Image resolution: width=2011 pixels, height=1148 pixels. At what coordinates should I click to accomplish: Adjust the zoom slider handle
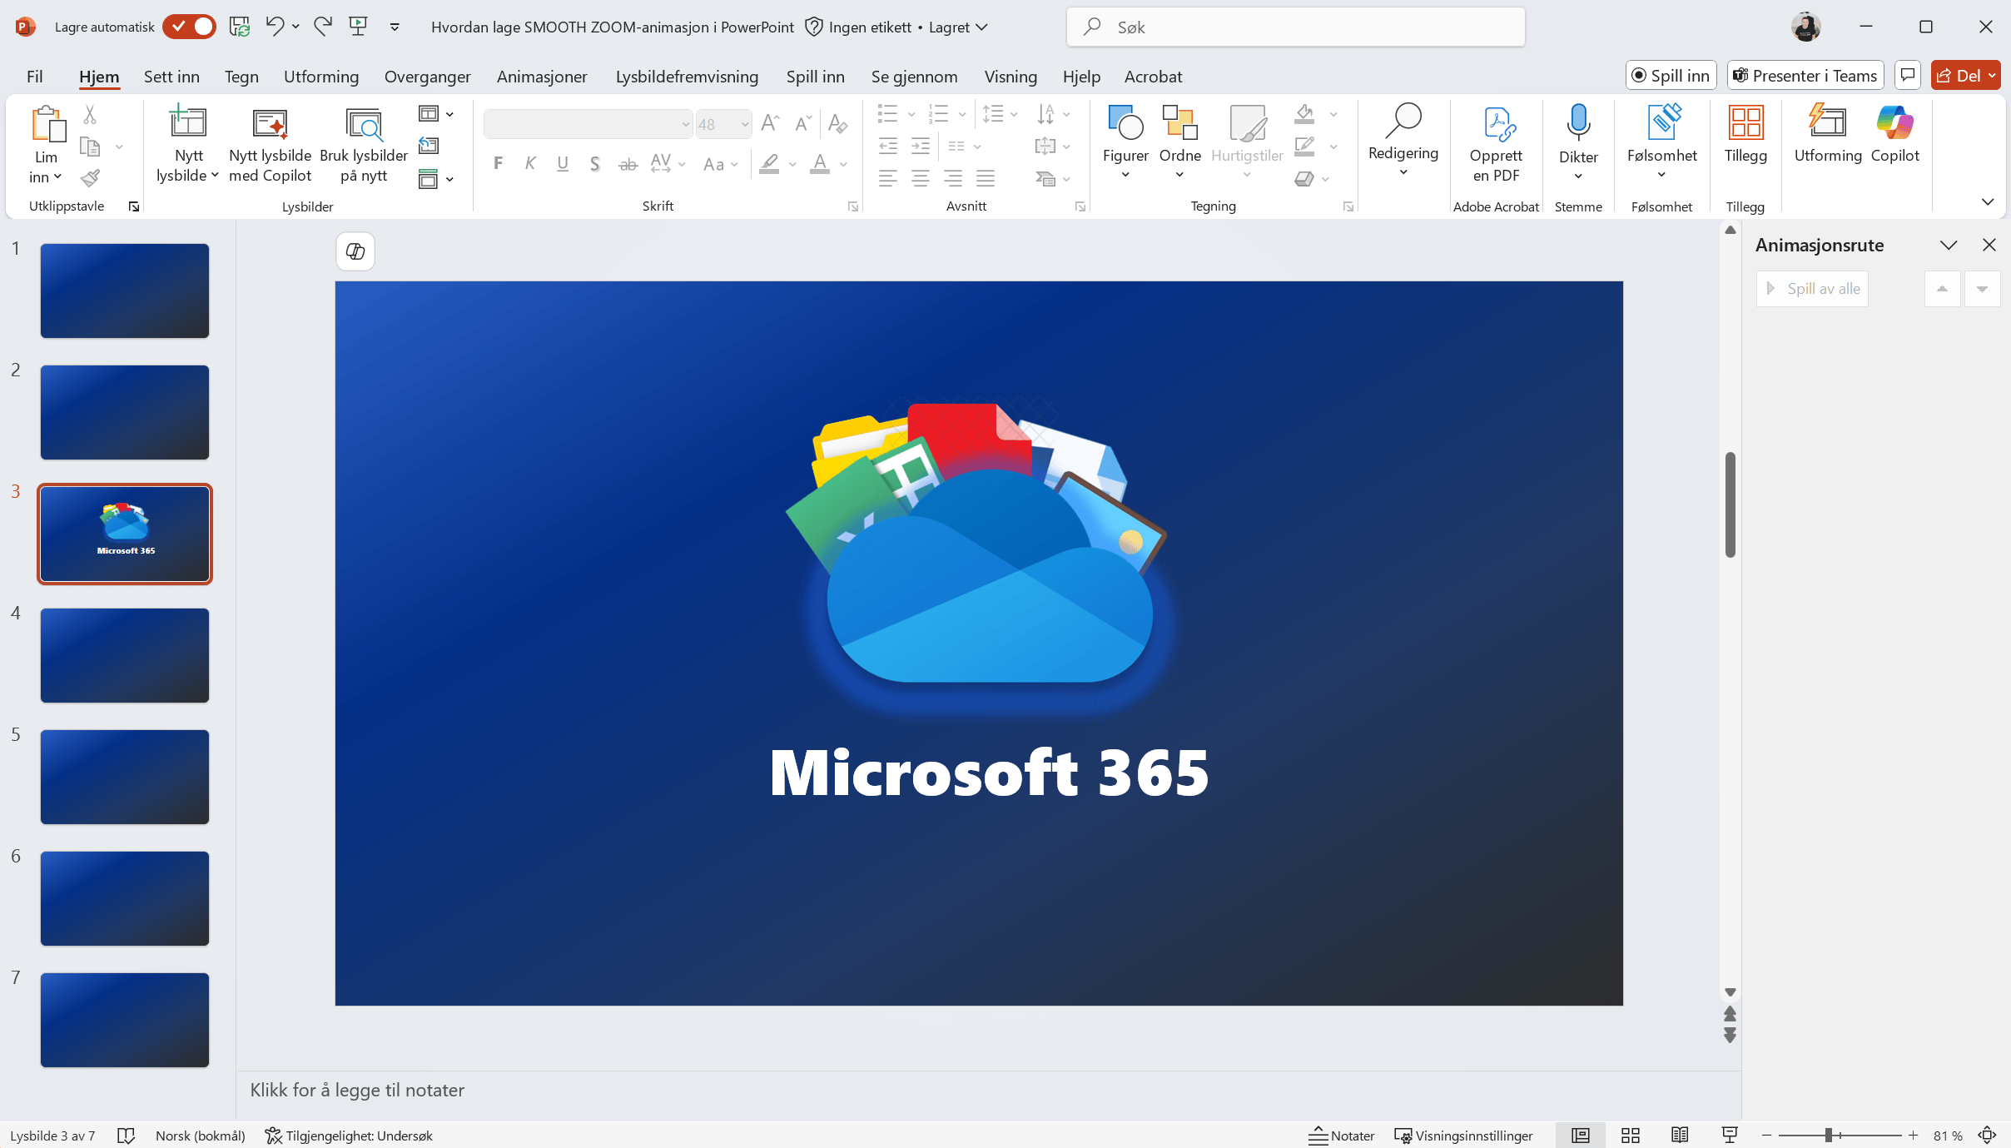[1829, 1136]
